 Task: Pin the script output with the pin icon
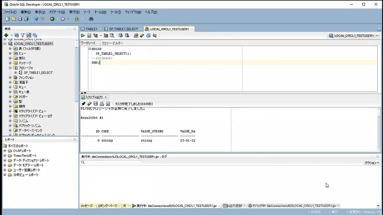tap(83, 104)
